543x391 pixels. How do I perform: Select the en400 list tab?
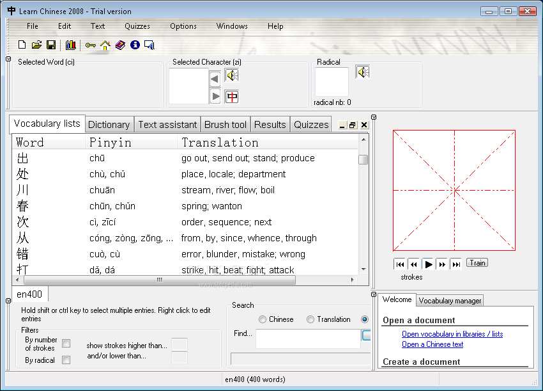tap(29, 294)
